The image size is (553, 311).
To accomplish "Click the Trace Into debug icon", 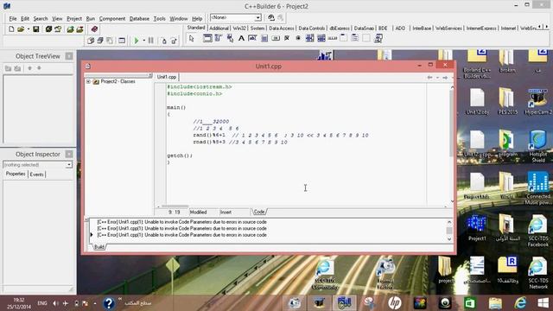I will click(164, 41).
